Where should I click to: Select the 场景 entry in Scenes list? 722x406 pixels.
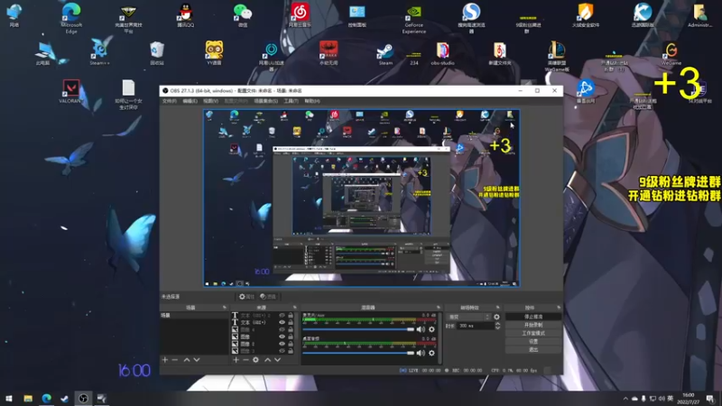[x=194, y=315]
